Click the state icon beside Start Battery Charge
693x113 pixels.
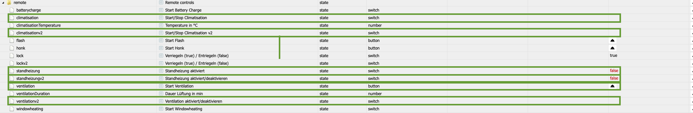tap(161, 10)
